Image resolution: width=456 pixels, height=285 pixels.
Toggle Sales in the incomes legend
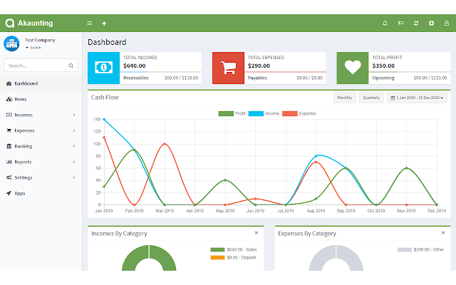234,249
